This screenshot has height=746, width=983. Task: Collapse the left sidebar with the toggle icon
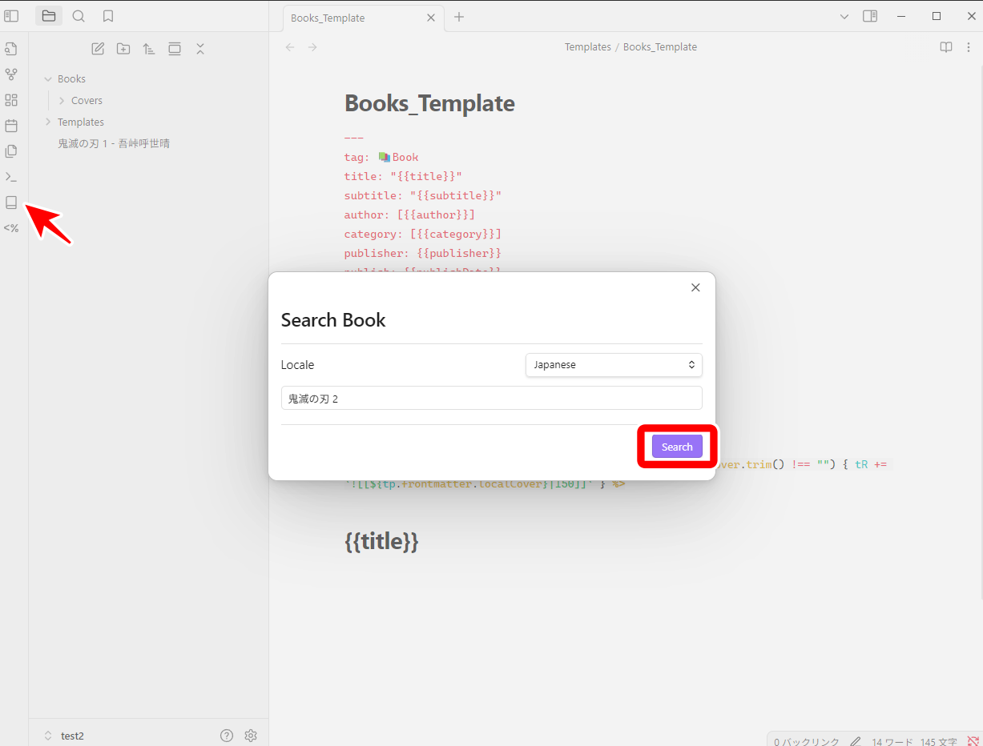pos(11,16)
